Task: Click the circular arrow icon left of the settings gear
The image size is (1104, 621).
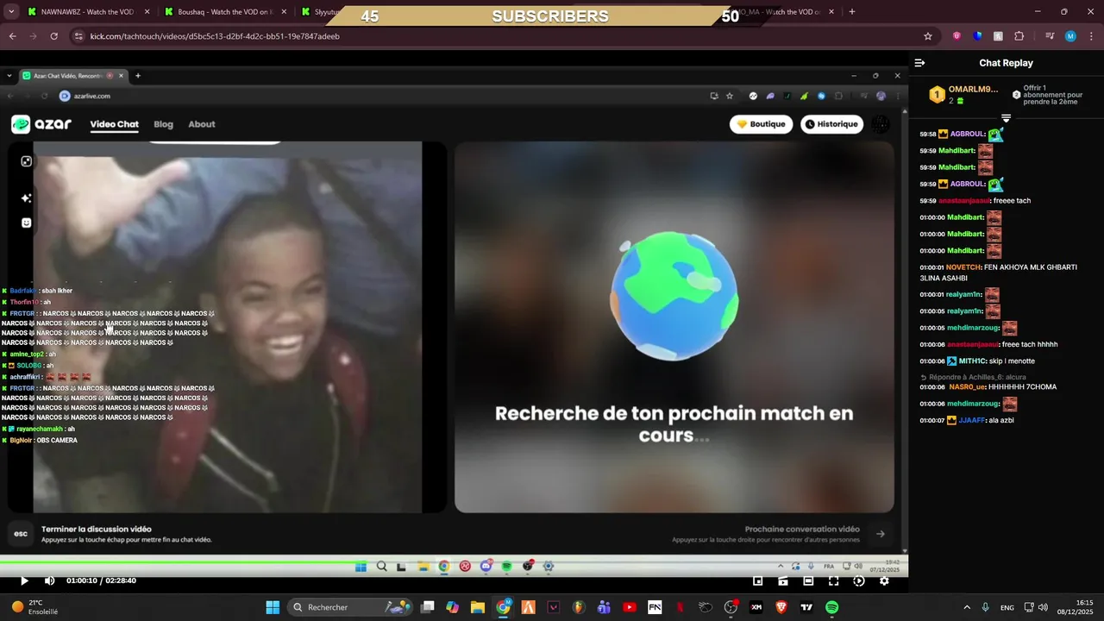Action: pos(858,580)
